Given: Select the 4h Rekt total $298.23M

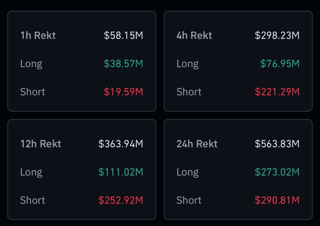Looking at the screenshot, I should [277, 35].
